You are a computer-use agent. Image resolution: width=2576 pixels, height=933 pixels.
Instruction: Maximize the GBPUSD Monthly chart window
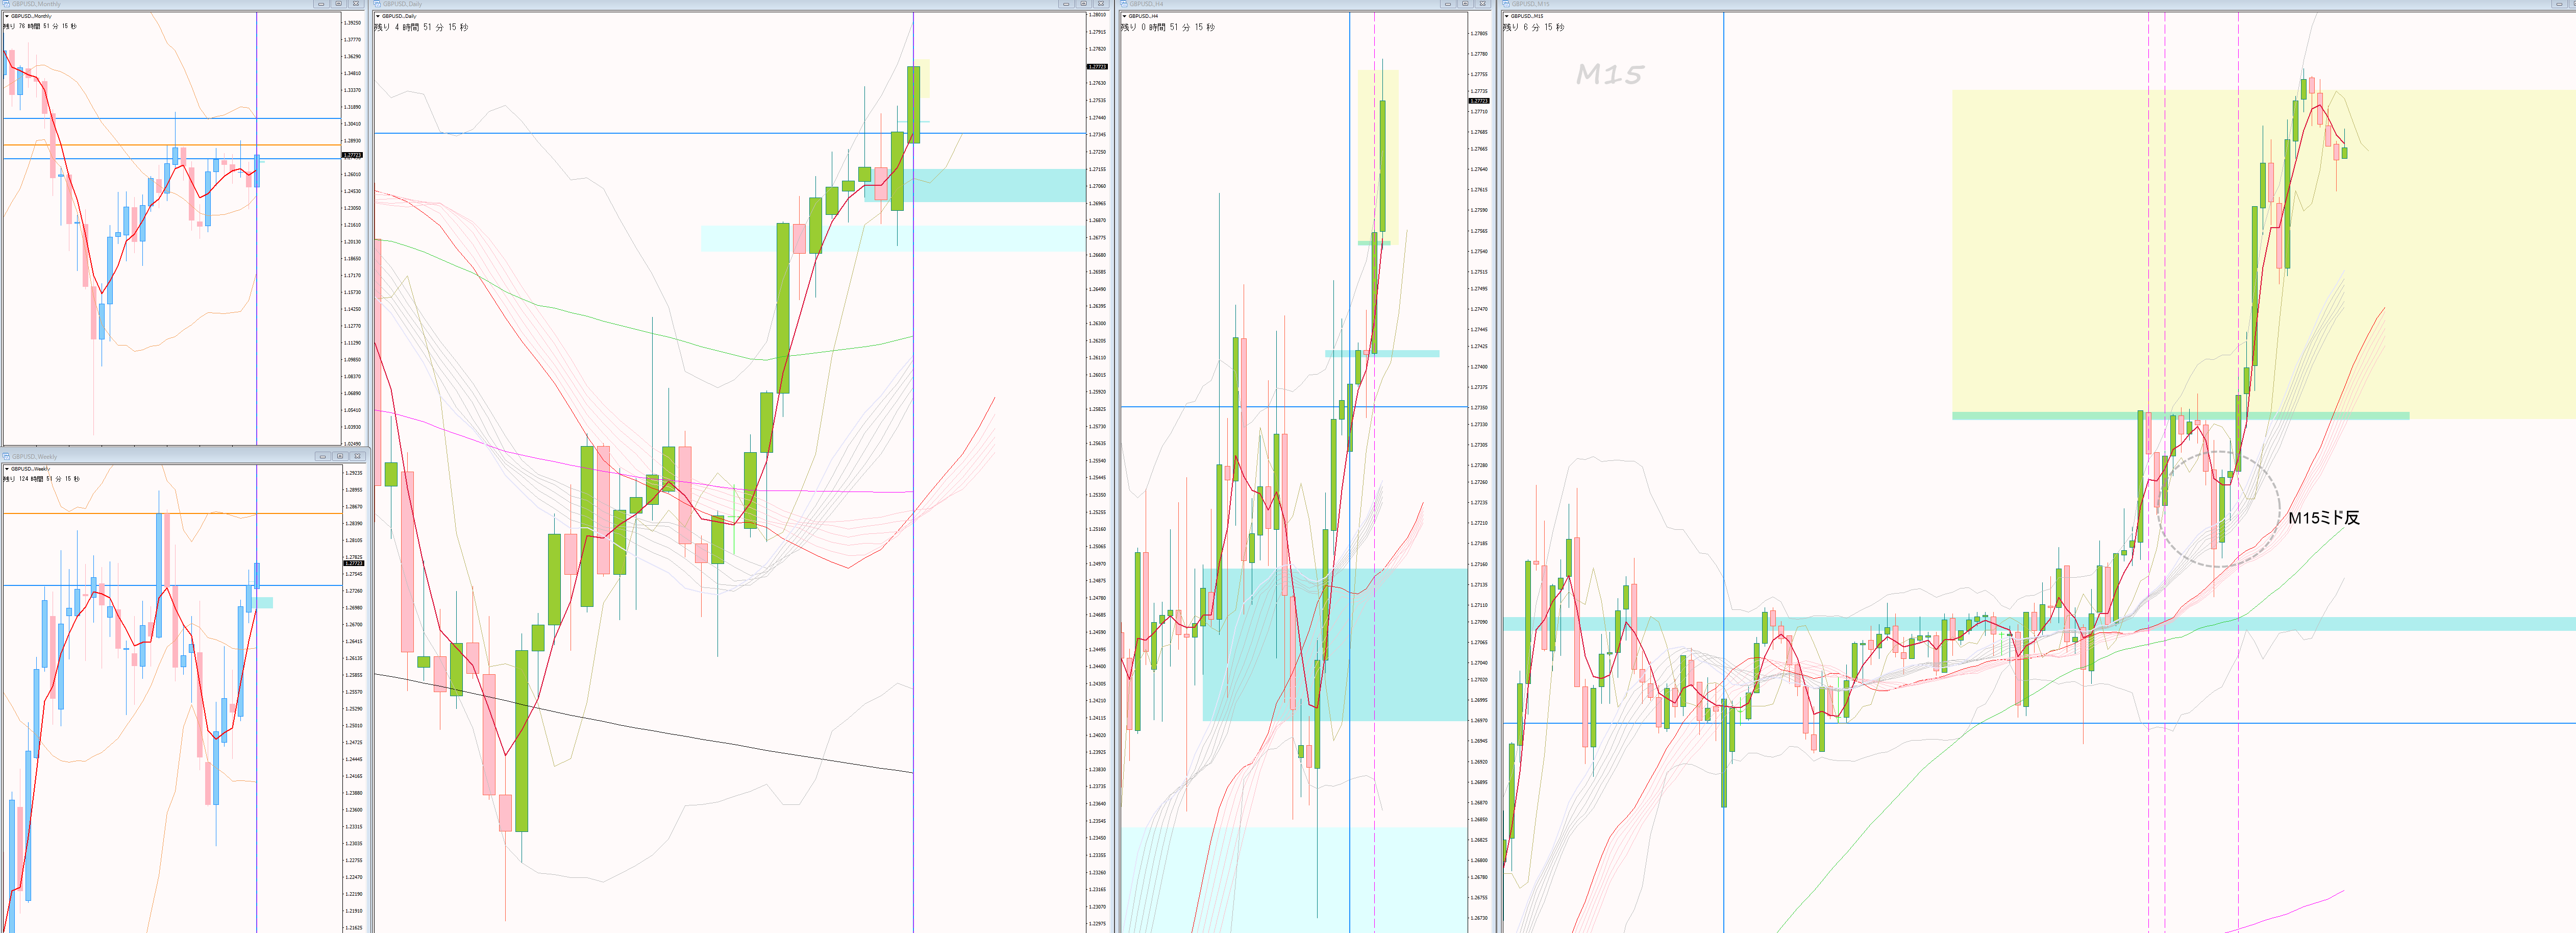click(x=338, y=4)
